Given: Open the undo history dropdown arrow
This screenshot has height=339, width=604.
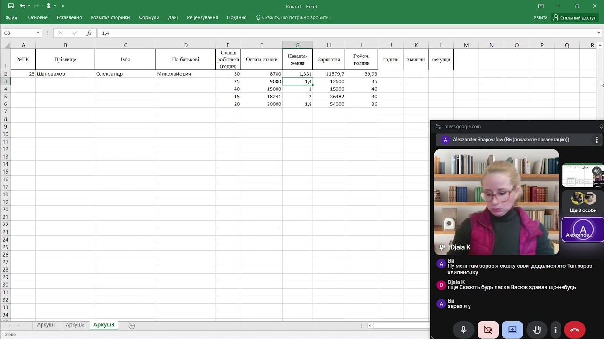Looking at the screenshot, I should pos(29,6).
